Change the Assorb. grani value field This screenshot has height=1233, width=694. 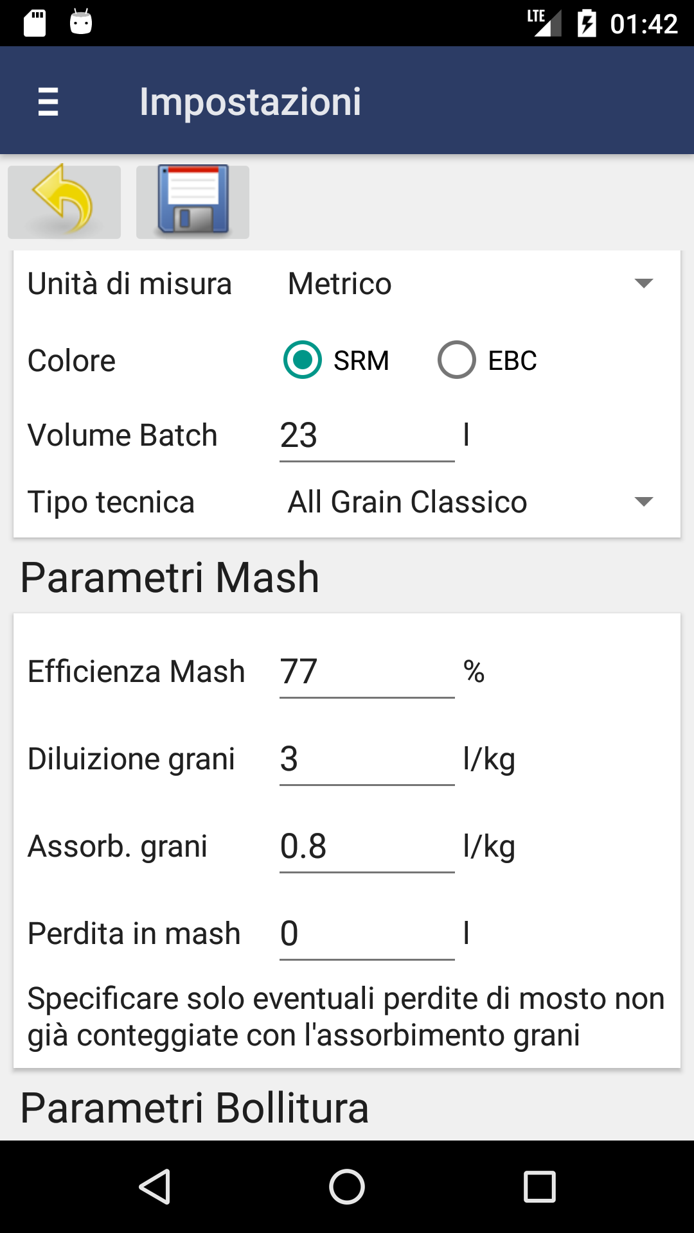(x=367, y=846)
